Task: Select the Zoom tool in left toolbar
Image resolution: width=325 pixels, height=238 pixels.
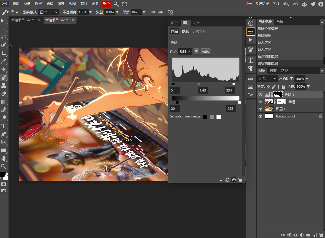Action: 4,166
